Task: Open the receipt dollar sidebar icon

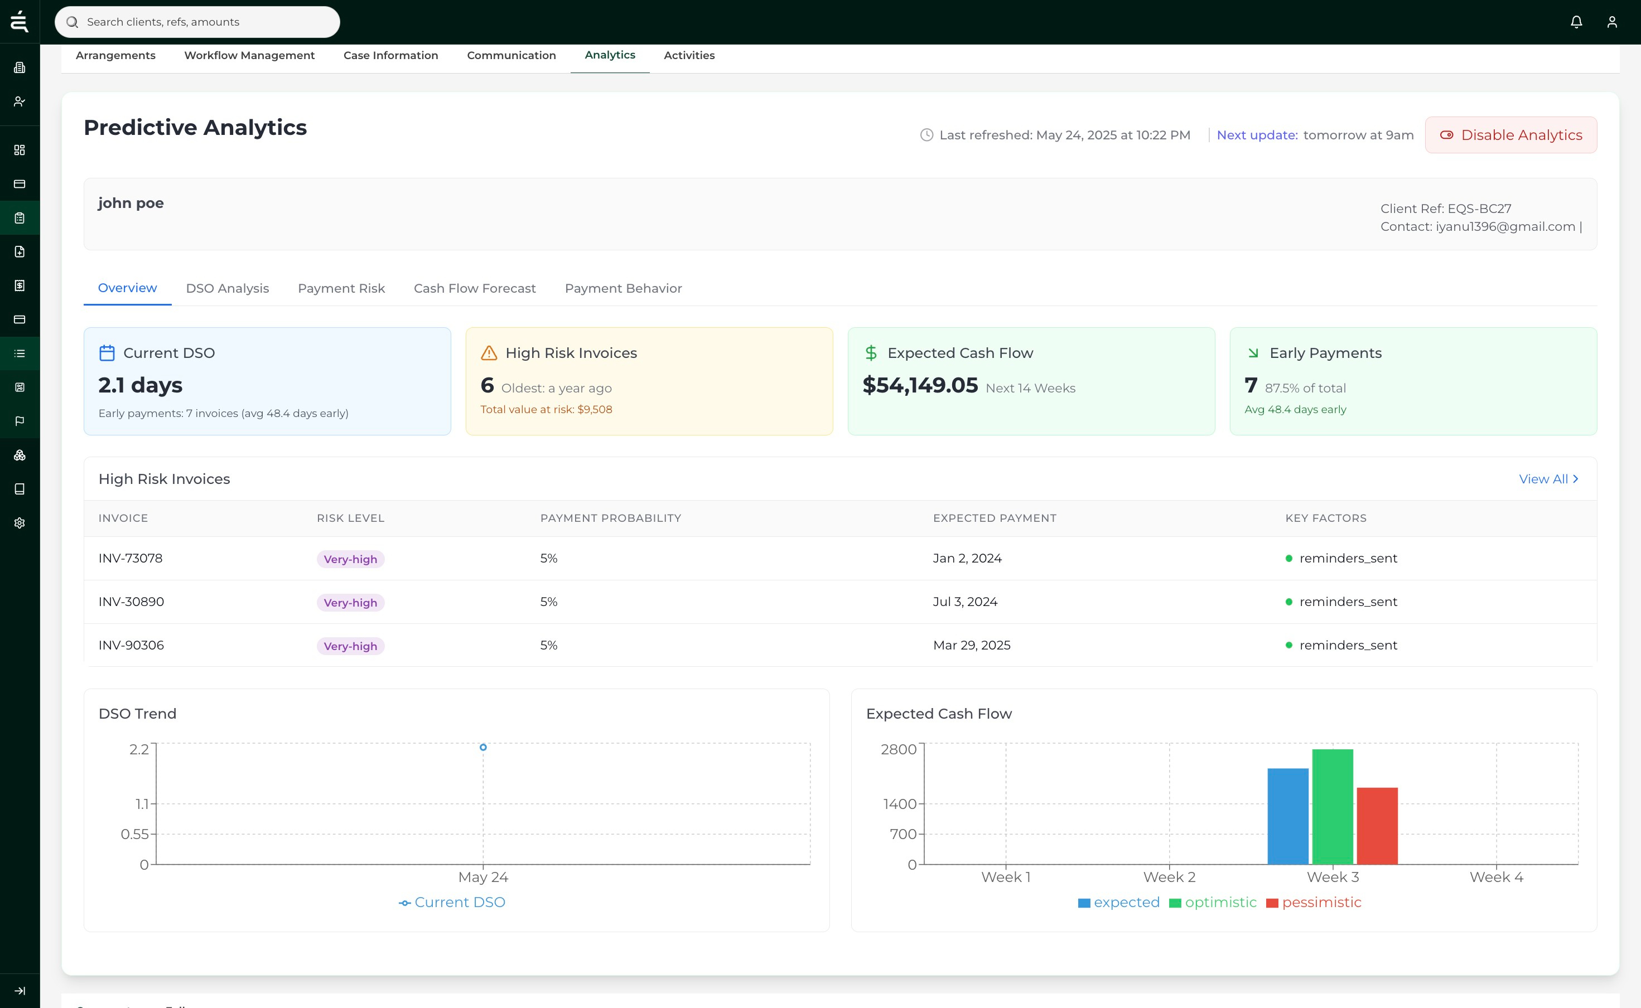Action: point(20,285)
